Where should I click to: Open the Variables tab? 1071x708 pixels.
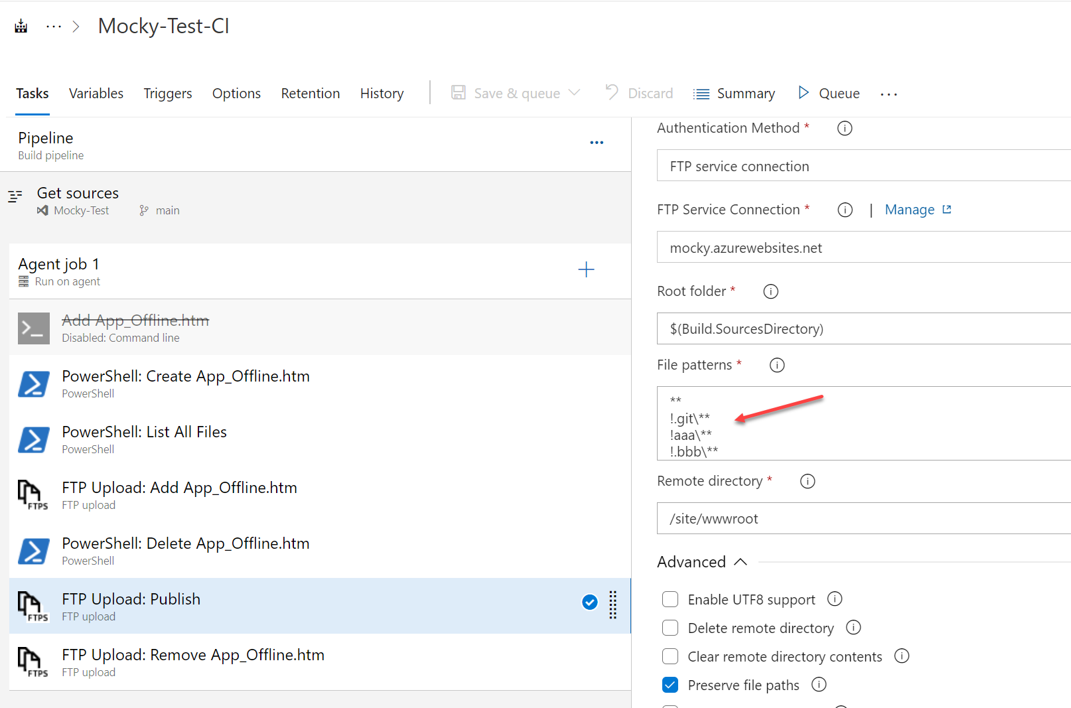[96, 94]
